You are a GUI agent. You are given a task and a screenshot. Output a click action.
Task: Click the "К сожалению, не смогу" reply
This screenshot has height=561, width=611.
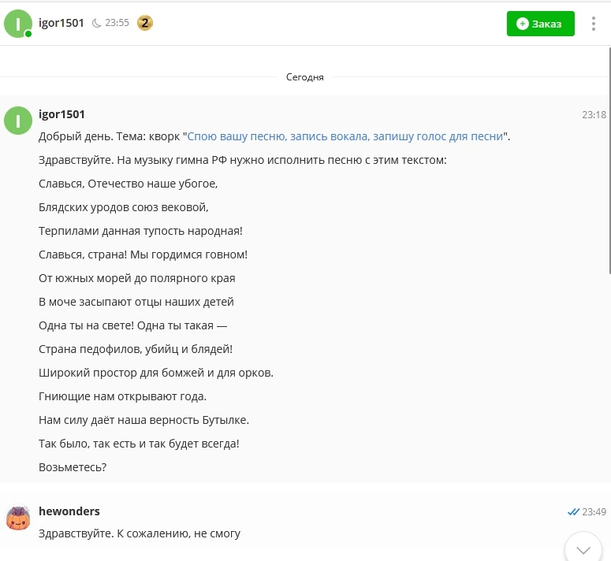pyautogui.click(x=140, y=533)
